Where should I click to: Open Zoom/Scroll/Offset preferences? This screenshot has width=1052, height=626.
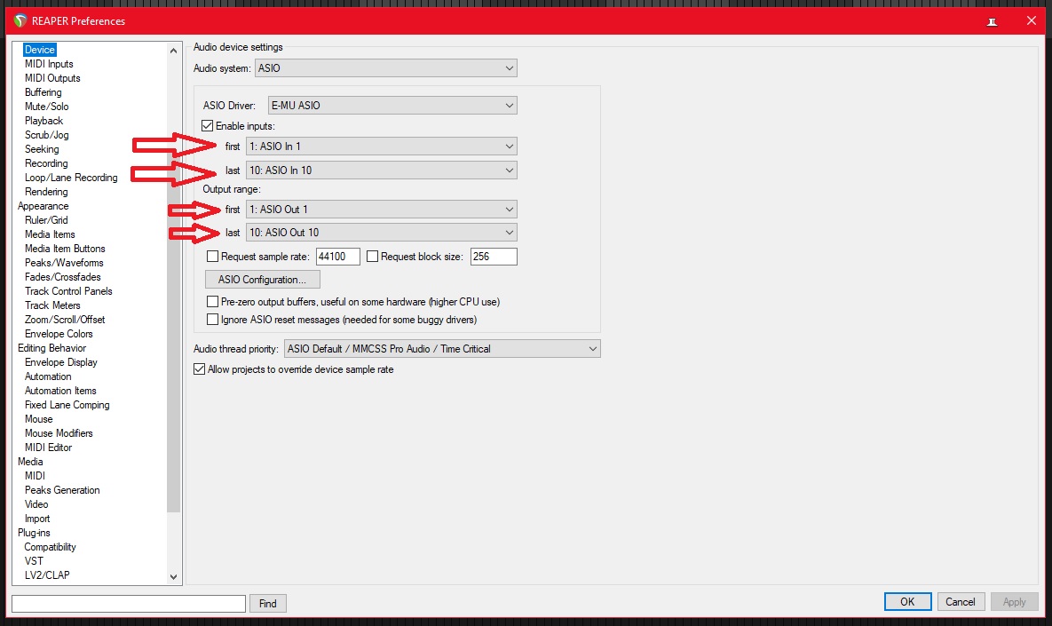pyautogui.click(x=65, y=320)
